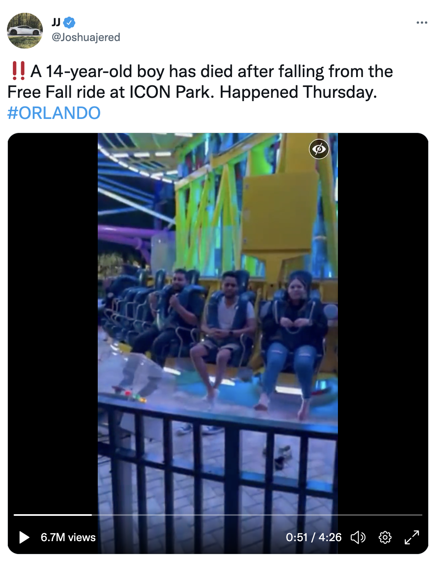Mute the video volume

[358, 537]
